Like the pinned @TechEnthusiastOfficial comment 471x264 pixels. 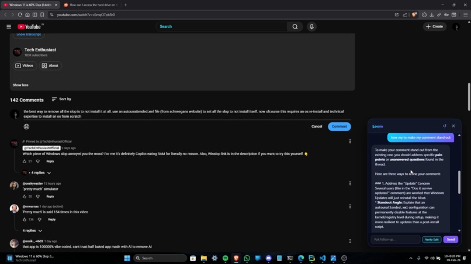pos(25,161)
